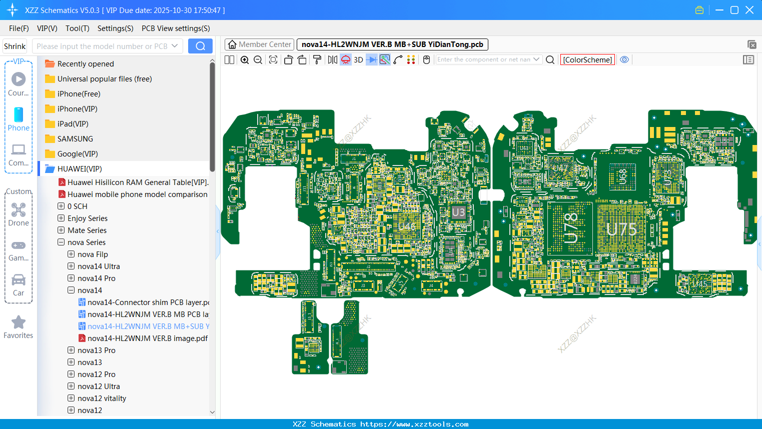762x429 pixels.
Task: Open the Tool(T) menu
Action: tap(77, 28)
